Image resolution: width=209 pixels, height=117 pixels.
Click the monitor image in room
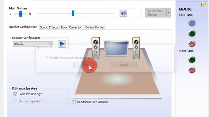[116, 48]
